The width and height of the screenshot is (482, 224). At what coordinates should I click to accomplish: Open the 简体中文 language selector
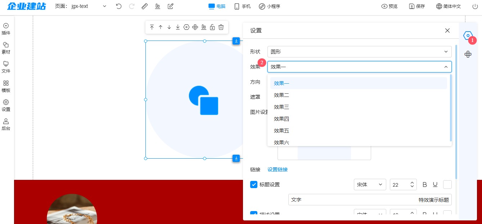[449, 6]
